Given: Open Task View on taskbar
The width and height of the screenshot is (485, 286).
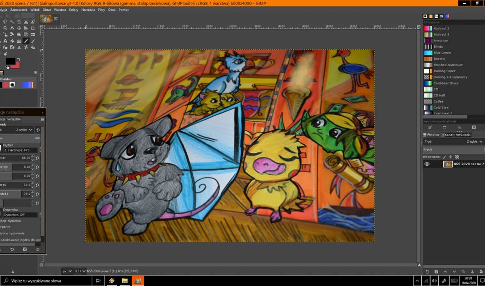Looking at the screenshot, I should click(99, 281).
